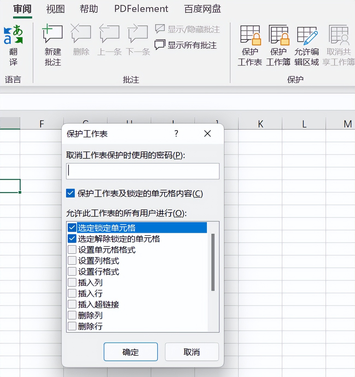Screen dimensions: 355x377
Task: Open the PDFelement ribbon tab
Action: click(141, 9)
